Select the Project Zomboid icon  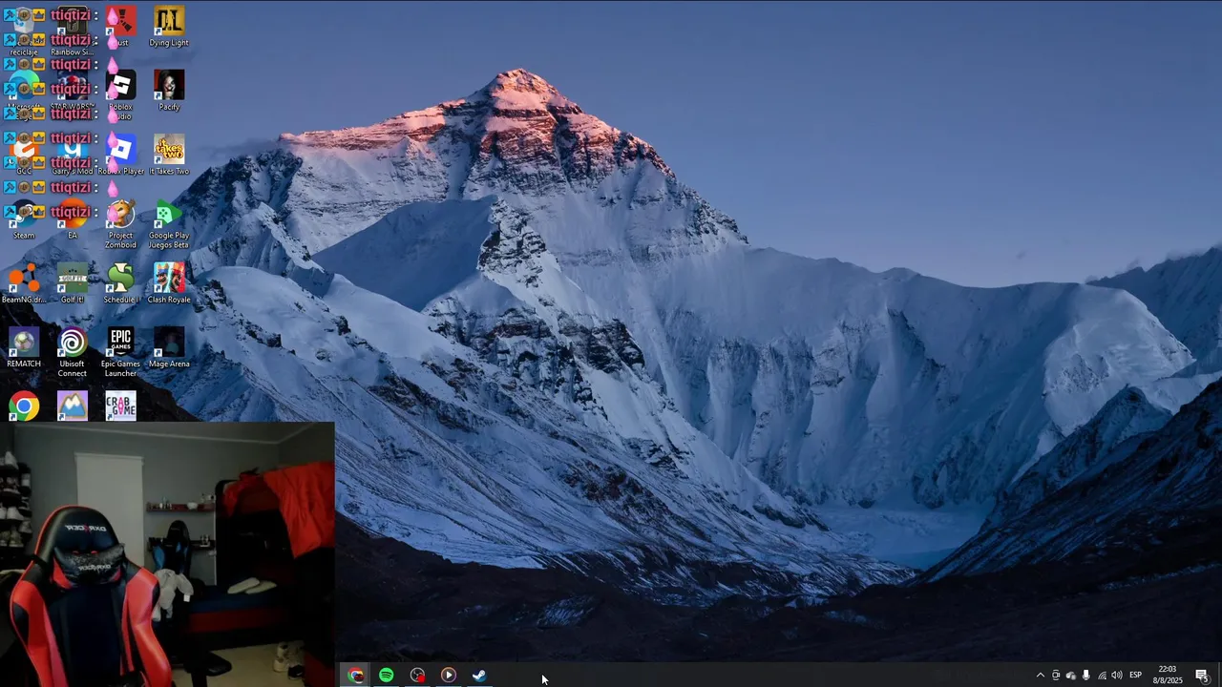point(120,223)
